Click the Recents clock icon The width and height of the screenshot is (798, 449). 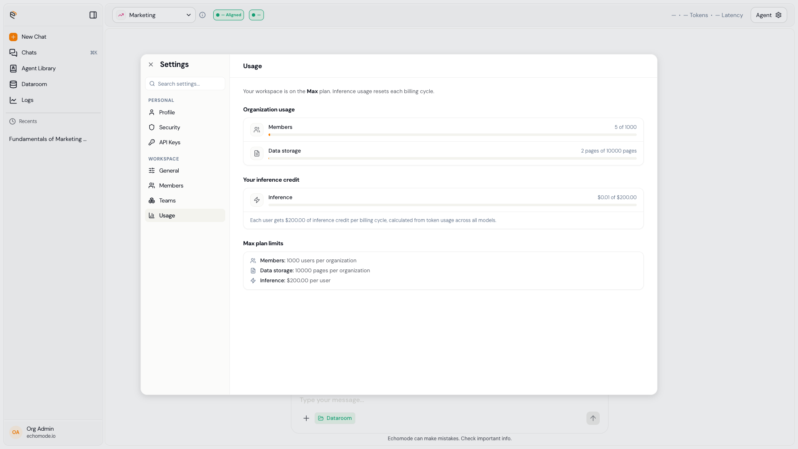(x=12, y=121)
